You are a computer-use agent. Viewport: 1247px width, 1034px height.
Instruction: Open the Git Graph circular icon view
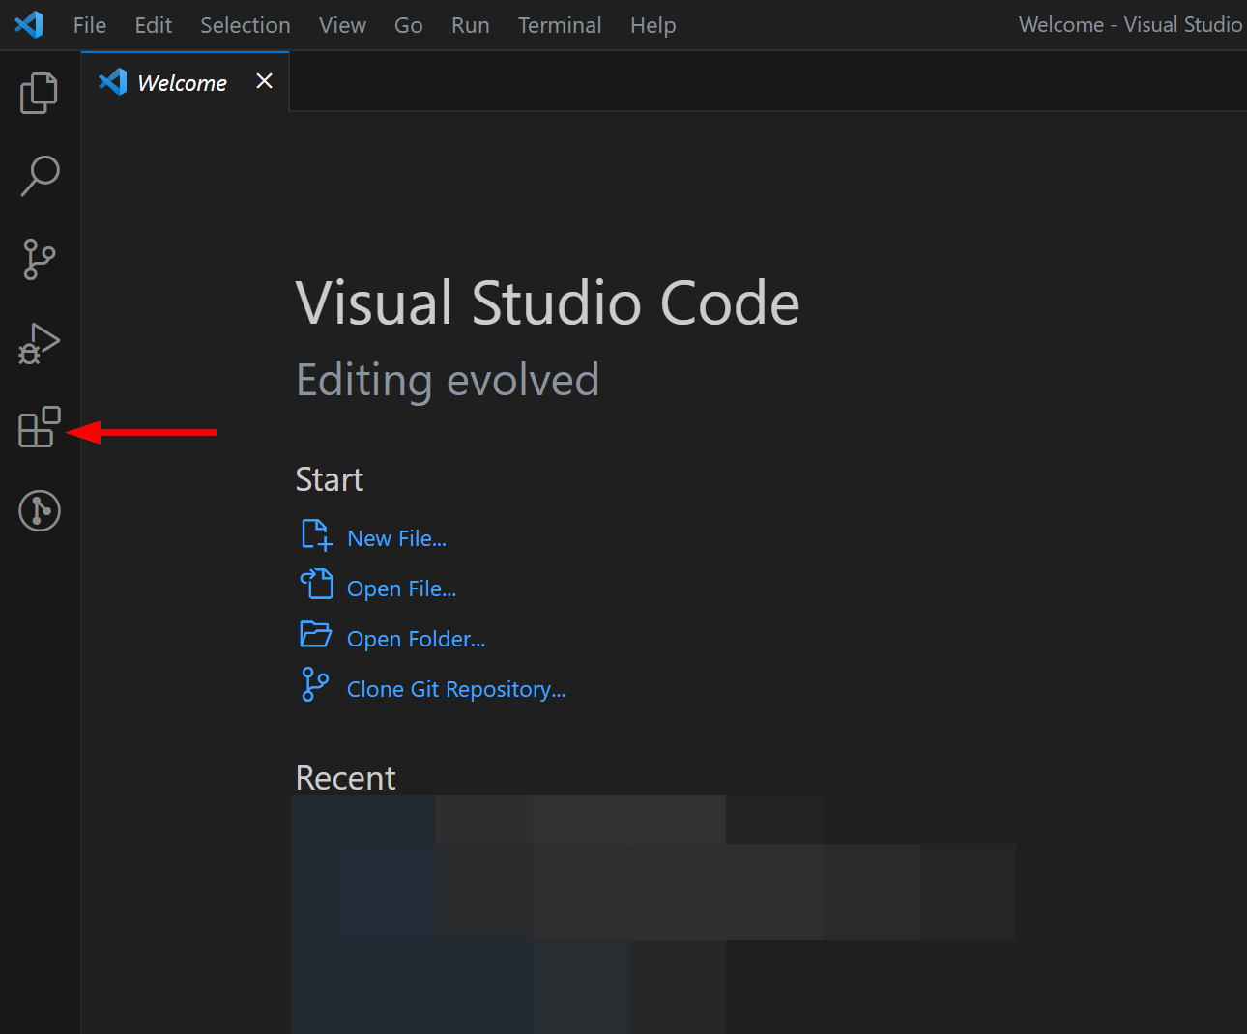coord(40,510)
